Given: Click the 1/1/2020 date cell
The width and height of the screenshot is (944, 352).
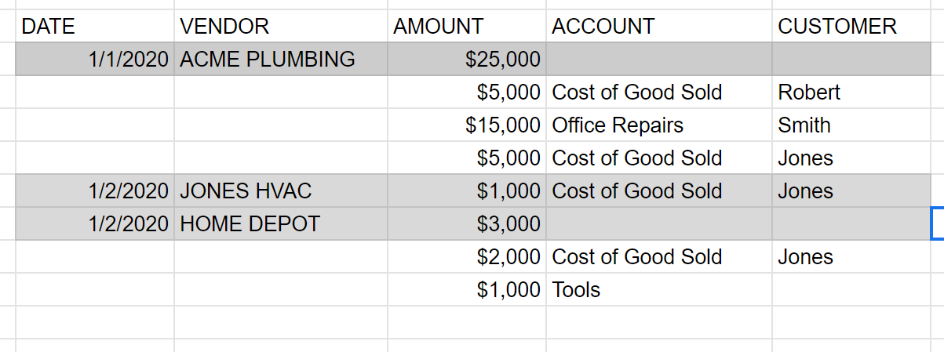Looking at the screenshot, I should [94, 60].
